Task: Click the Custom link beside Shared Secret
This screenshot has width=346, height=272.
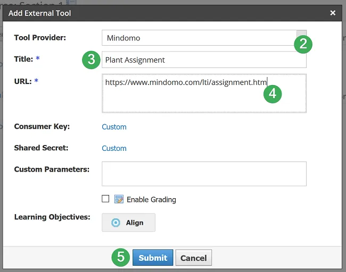Action: 114,148
